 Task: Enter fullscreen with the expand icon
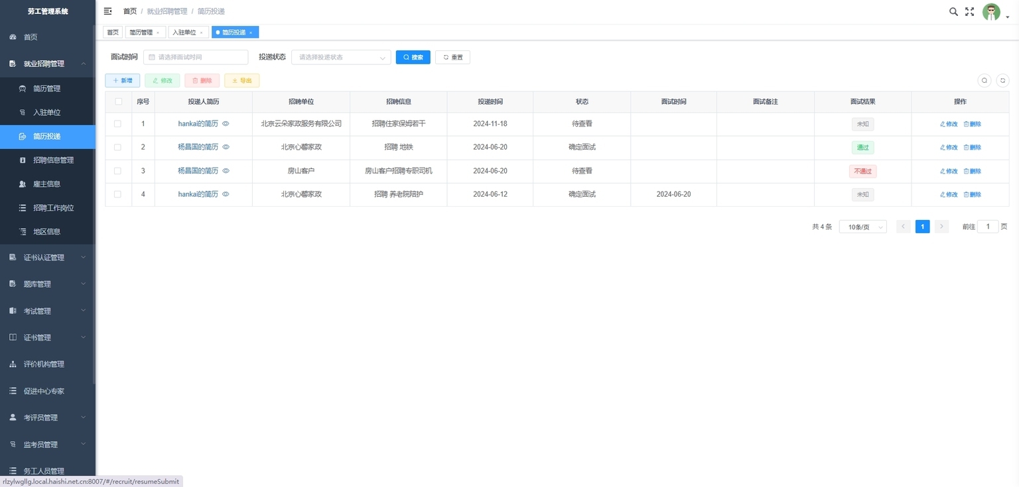(970, 11)
